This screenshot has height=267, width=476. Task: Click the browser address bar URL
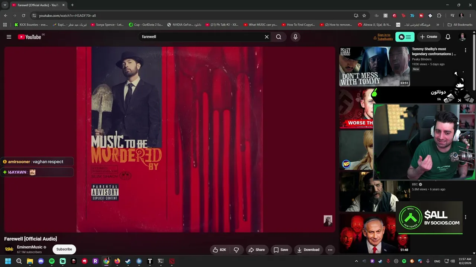pyautogui.click(x=67, y=16)
